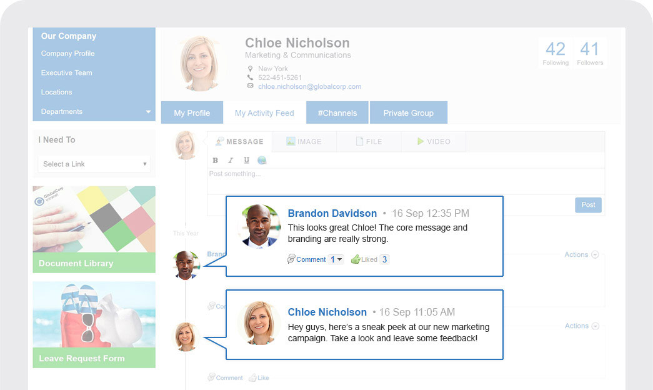Viewport: 653px width, 390px height.
Task: Open Actions menu arrow on Chloe's post
Action: tap(595, 326)
